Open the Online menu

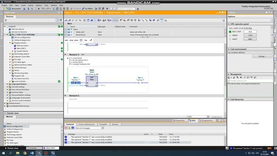tap(31, 5)
